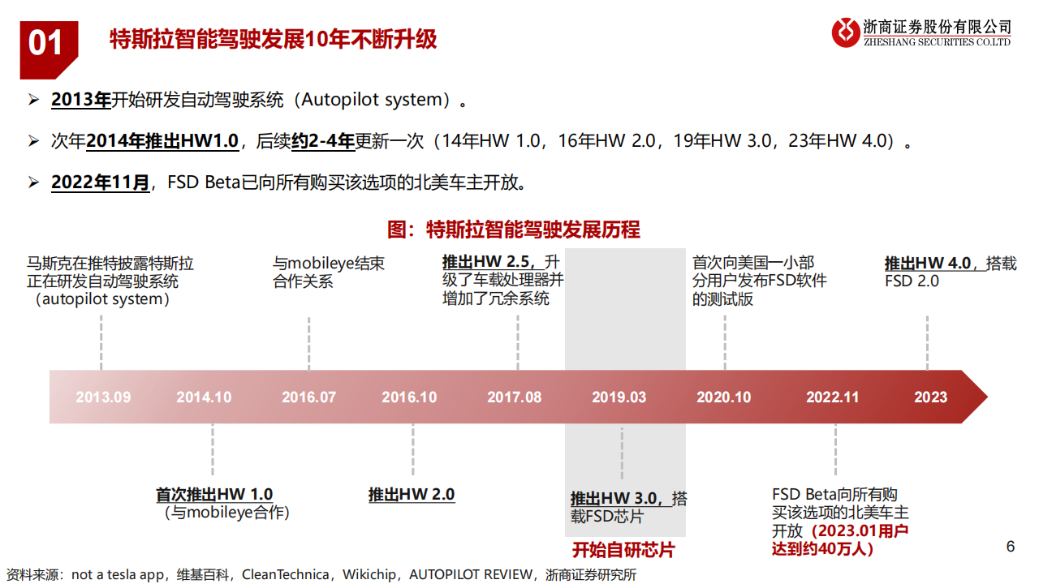Click the page number 6

(1010, 547)
